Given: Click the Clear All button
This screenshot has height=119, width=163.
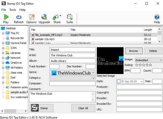Looking at the screenshot, I should (83, 108).
